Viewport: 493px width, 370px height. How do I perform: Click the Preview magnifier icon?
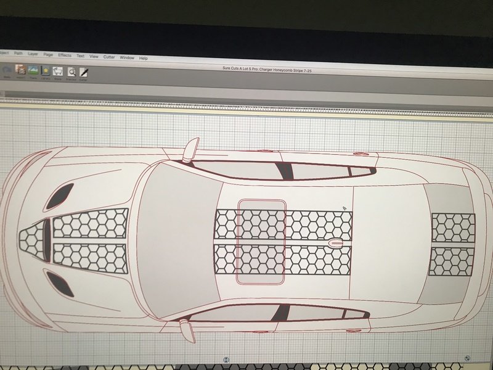pos(71,72)
